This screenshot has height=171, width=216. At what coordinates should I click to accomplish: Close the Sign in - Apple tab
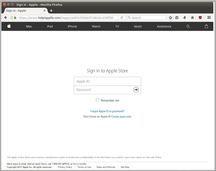[x=44, y=11]
